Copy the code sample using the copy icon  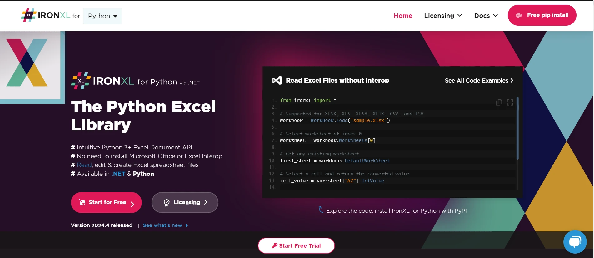[x=499, y=103]
